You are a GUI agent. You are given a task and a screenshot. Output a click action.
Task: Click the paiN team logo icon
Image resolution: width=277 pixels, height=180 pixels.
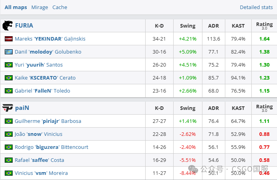click(x=7, y=108)
